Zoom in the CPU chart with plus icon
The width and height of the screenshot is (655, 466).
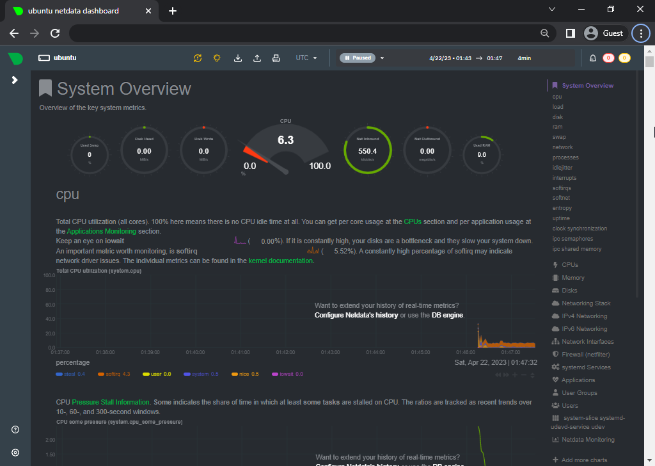(x=515, y=375)
